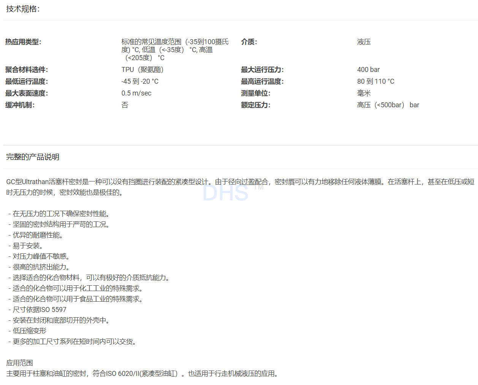Click the GC型Ultrathan活塞杆密封 description paragraph

(x=240, y=187)
